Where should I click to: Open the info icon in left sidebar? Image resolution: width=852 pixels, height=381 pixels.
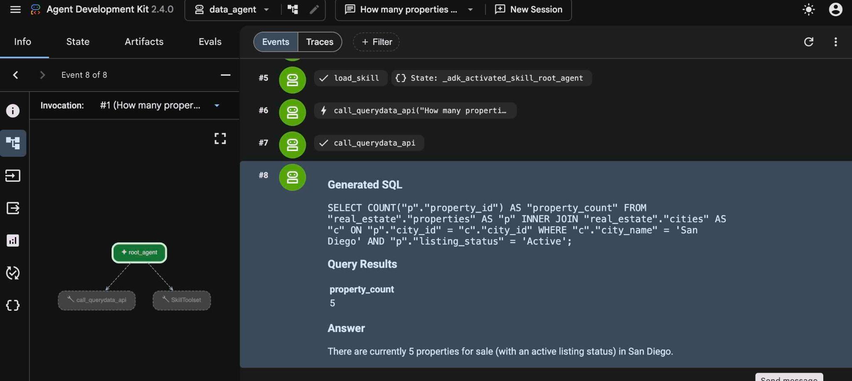(13, 111)
